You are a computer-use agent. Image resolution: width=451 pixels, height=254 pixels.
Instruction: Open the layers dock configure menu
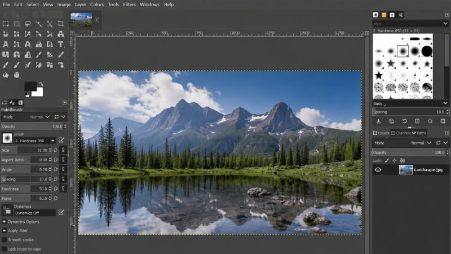(447, 133)
